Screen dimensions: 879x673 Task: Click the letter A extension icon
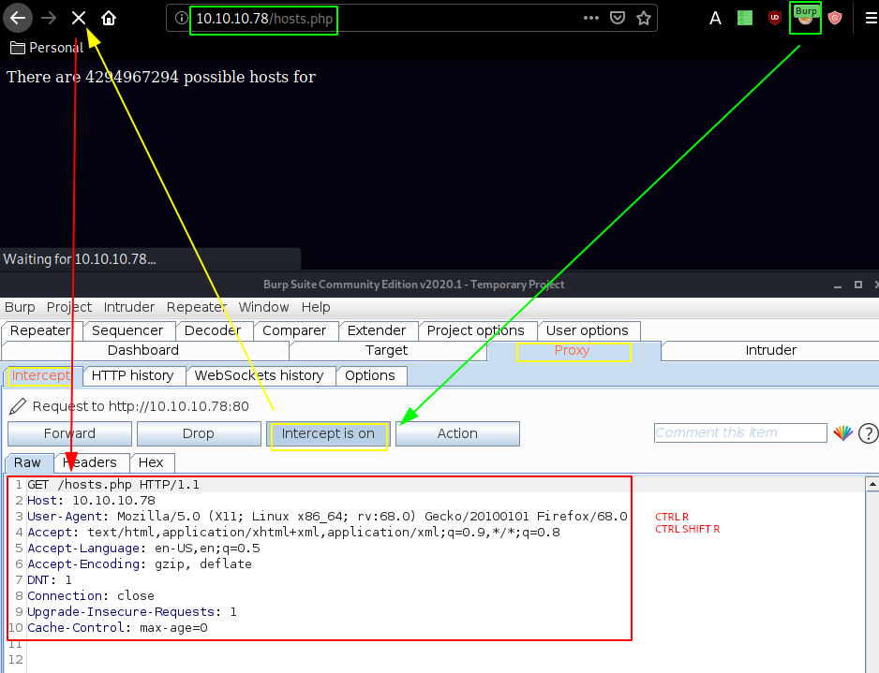point(715,19)
